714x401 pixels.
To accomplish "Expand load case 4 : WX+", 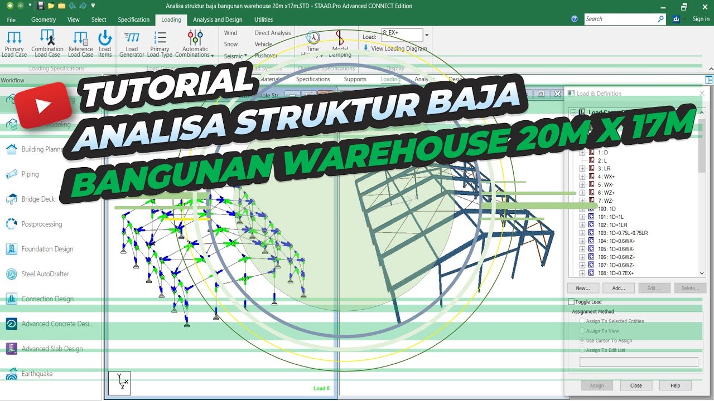I will point(582,177).
